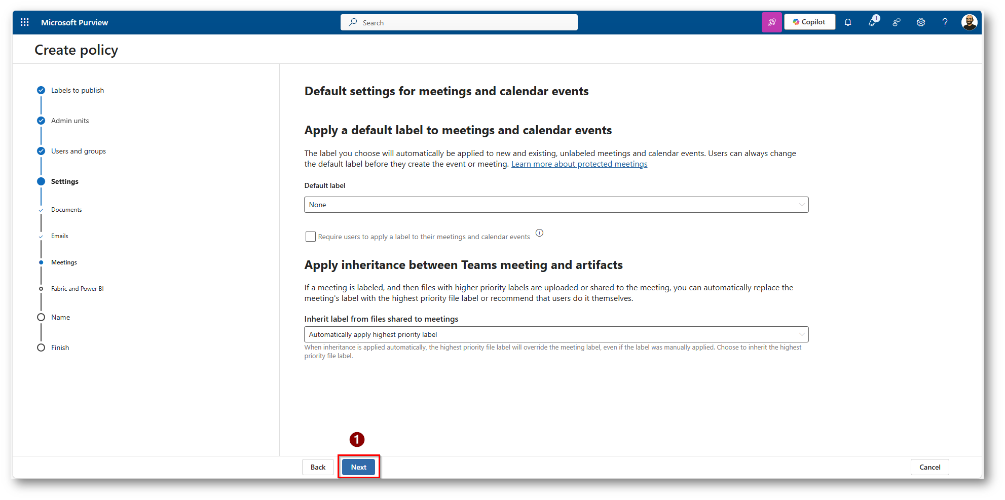This screenshot has height=500, width=1005.
Task: Open the help question mark
Action: [x=945, y=22]
